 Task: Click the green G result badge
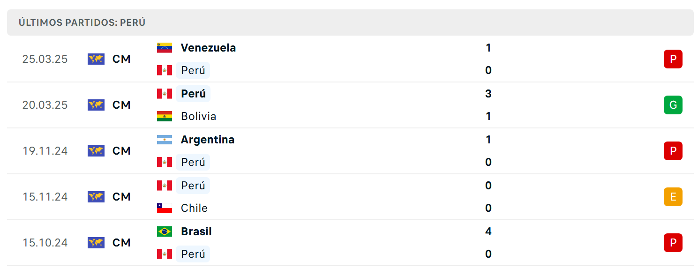tap(673, 105)
